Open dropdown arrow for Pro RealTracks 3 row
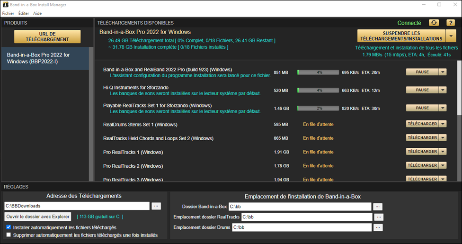 coord(443,179)
